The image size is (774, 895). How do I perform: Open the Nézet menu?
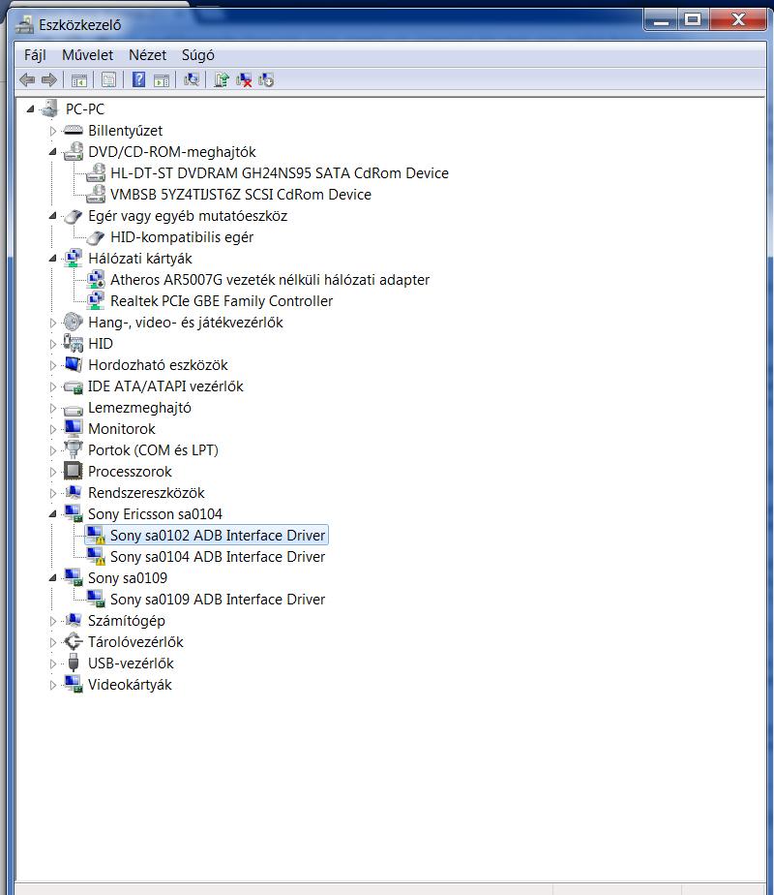(x=148, y=55)
